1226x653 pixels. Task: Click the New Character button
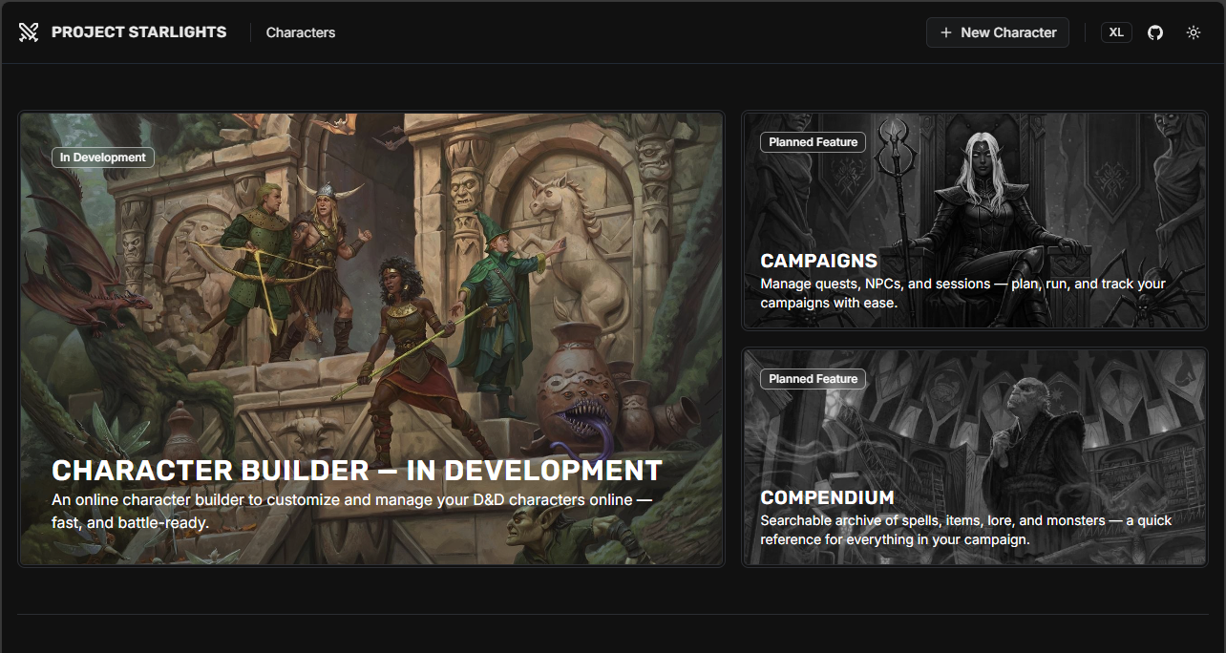point(998,32)
